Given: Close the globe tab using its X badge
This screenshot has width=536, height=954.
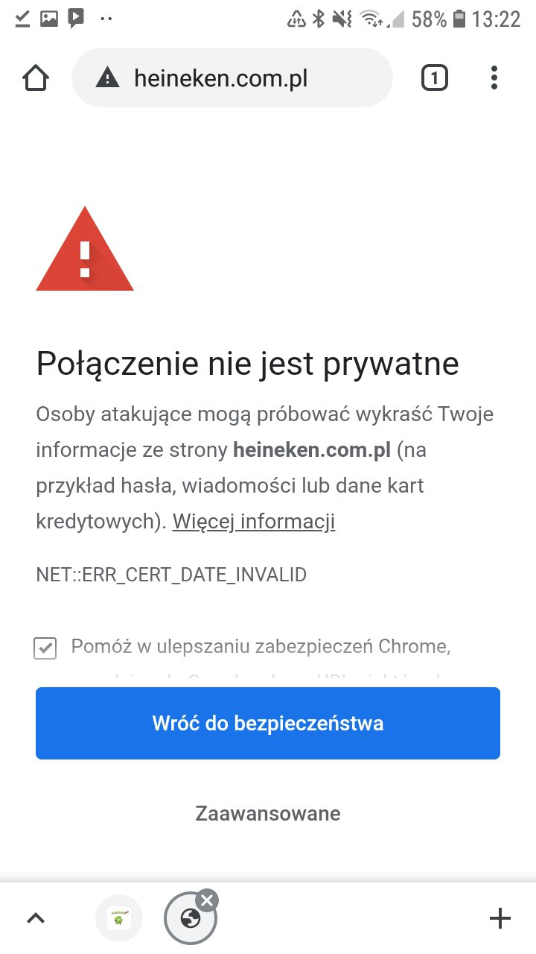Looking at the screenshot, I should pos(208,900).
